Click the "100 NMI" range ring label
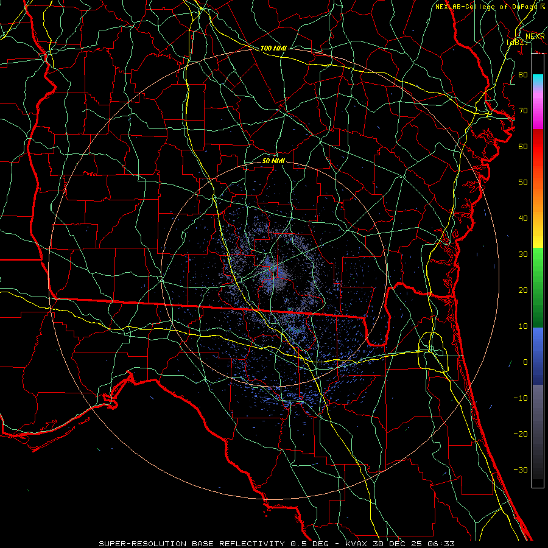The width and height of the screenshot is (548, 548). pos(273,48)
